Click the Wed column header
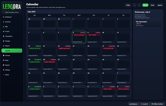 79,15
